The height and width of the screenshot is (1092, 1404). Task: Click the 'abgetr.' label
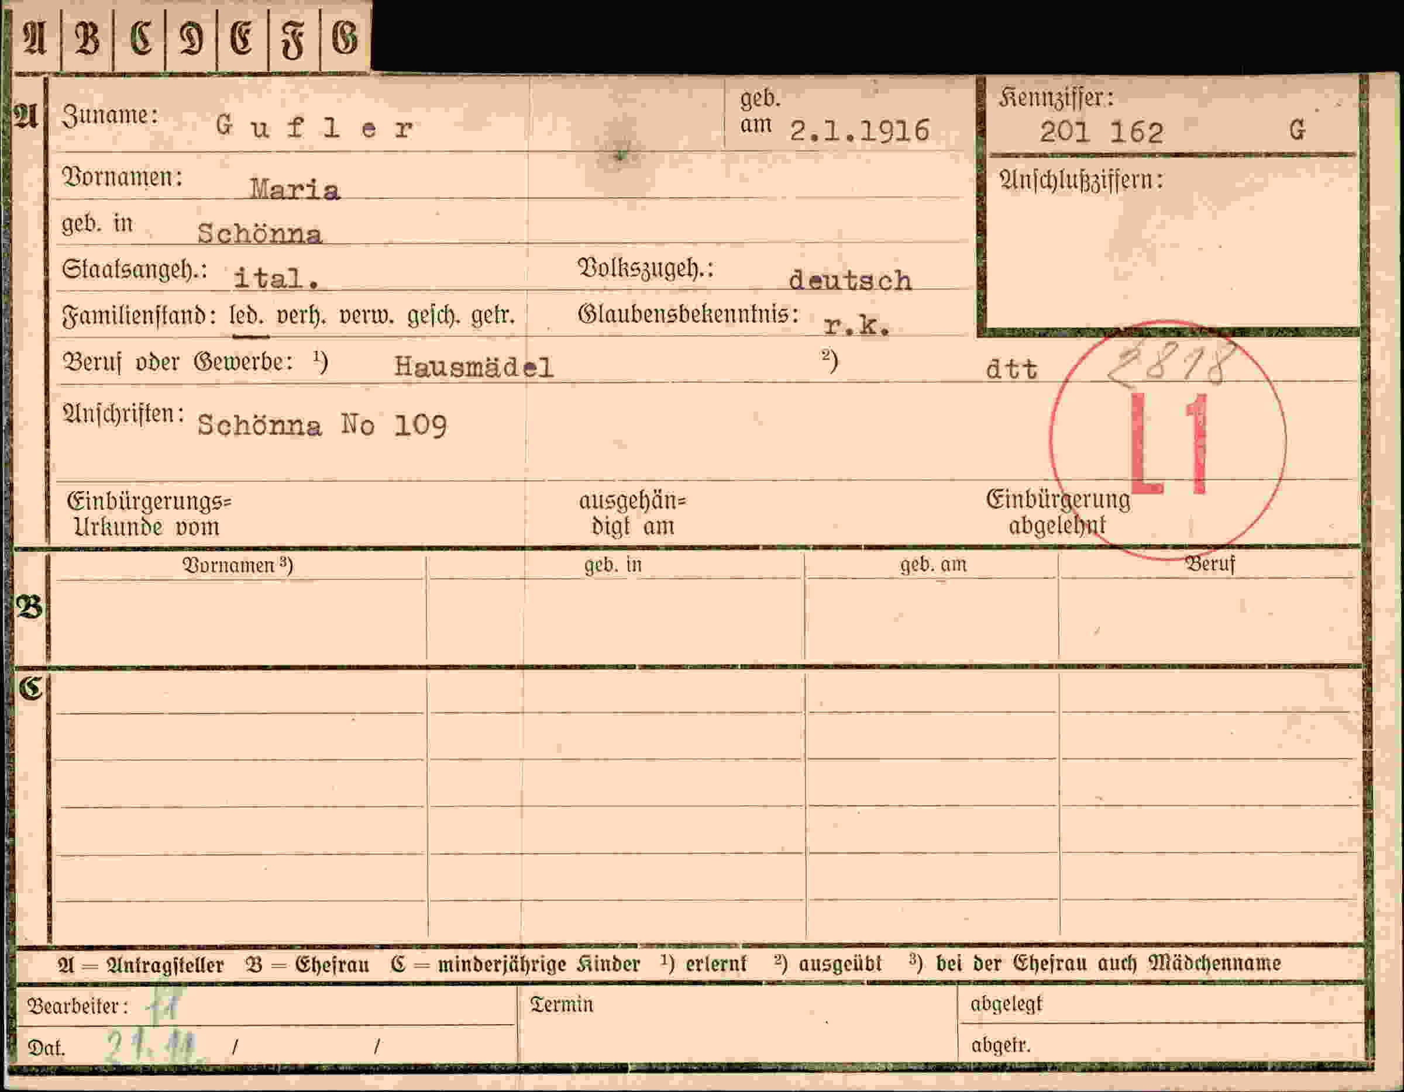1000,1046
